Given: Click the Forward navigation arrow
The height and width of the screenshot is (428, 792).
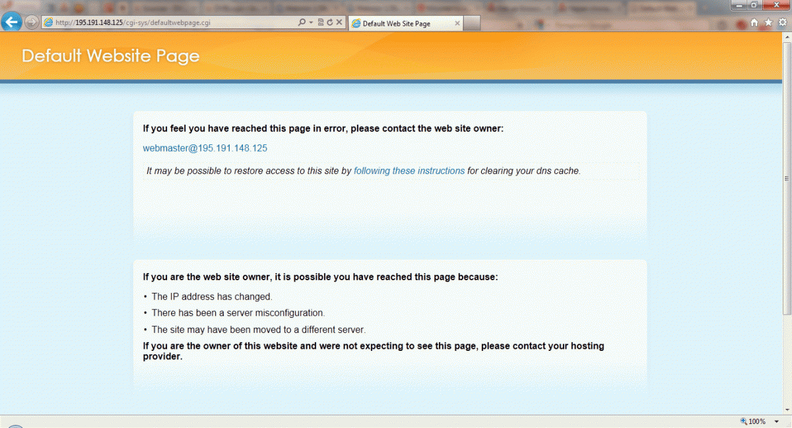Looking at the screenshot, I should 32,22.
